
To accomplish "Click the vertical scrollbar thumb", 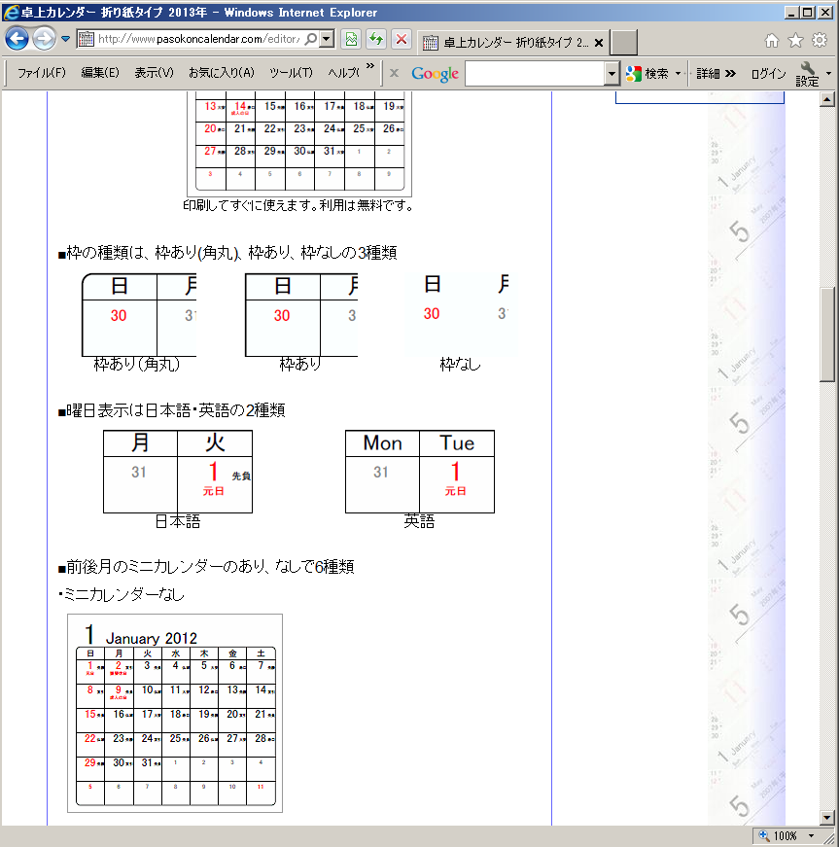I will tap(827, 335).
